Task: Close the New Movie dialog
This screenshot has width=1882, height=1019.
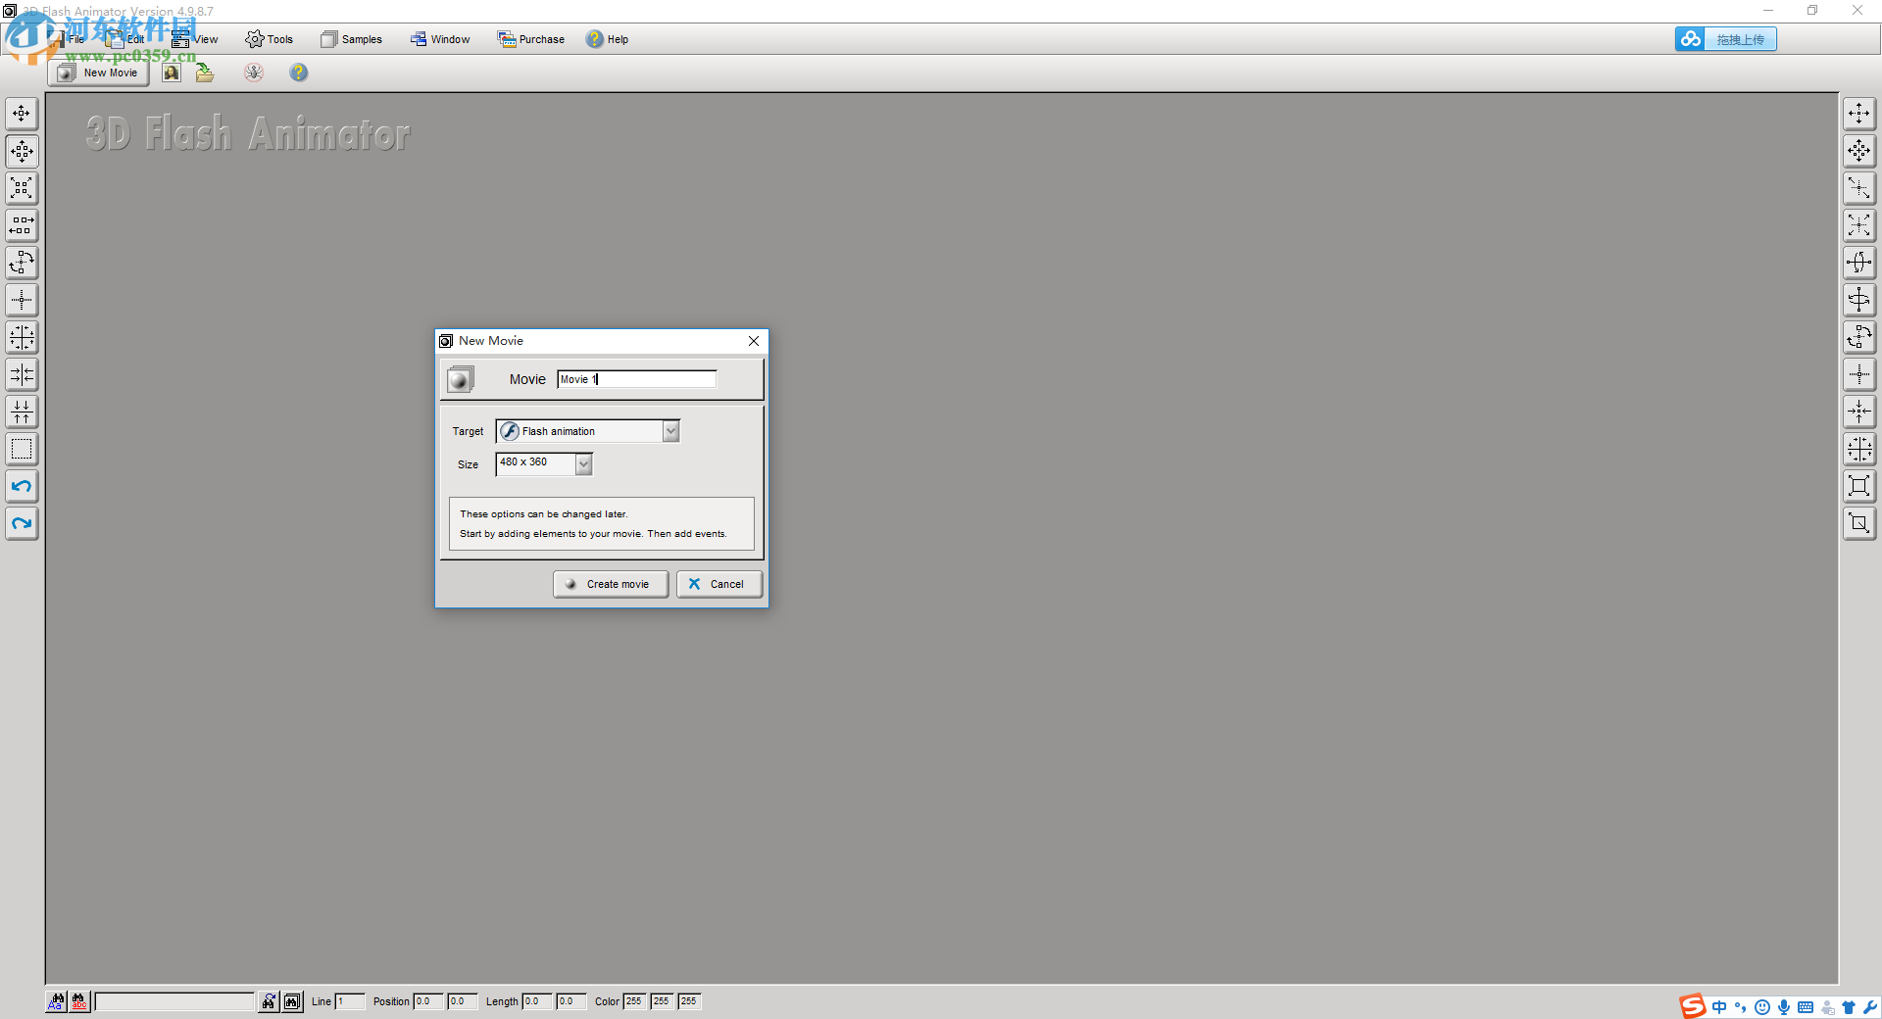Action: [754, 341]
